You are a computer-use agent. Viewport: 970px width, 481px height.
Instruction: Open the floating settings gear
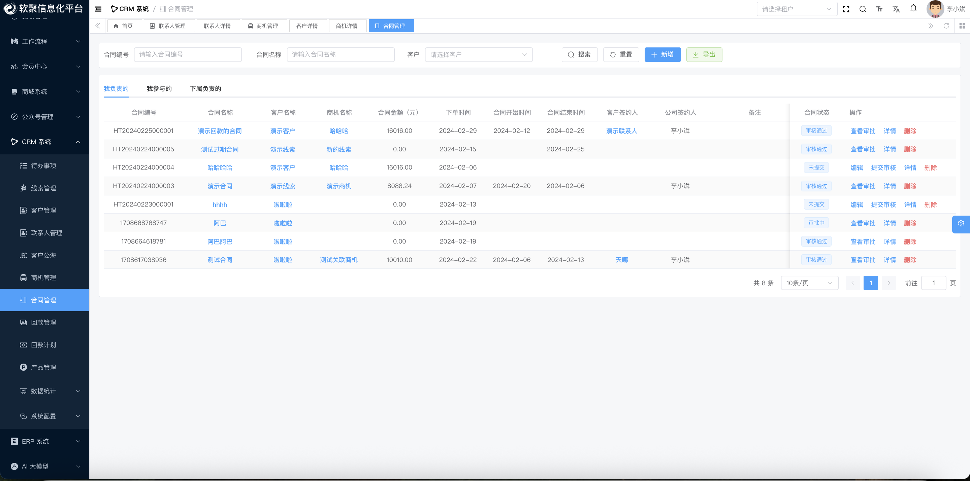point(961,223)
